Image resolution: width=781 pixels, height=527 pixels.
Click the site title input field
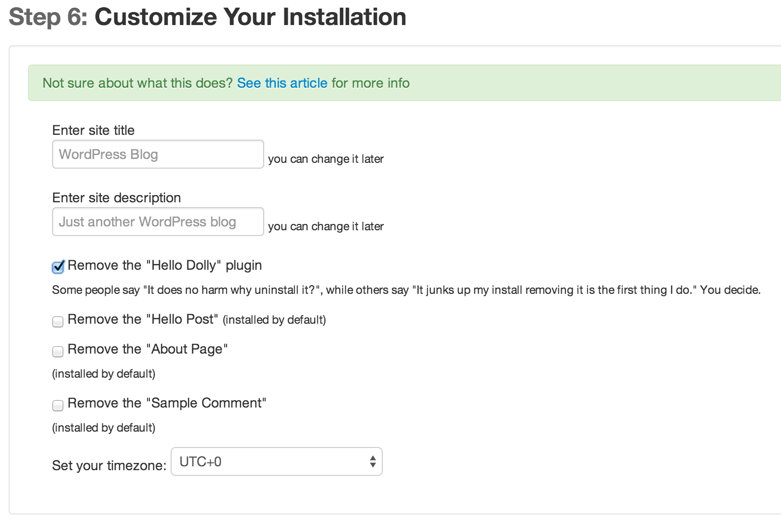tap(158, 154)
